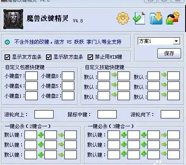Click the 一键必杀(2键合一) group label
The width and height of the screenshot is (186, 165).
click(x=27, y=126)
